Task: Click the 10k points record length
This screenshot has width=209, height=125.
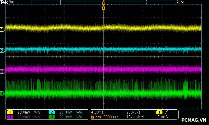Action: [135, 117]
